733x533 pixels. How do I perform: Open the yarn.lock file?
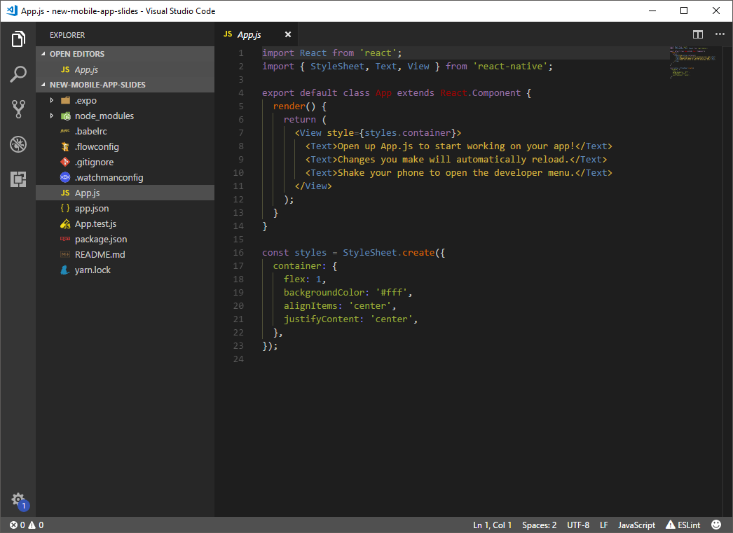click(125, 270)
